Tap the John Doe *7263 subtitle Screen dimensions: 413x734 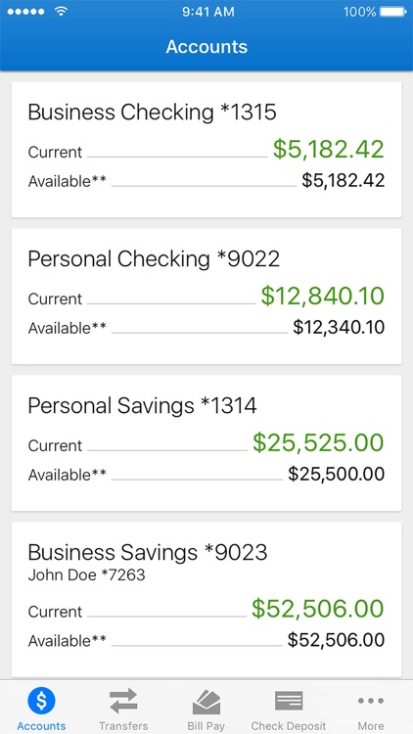tap(87, 574)
